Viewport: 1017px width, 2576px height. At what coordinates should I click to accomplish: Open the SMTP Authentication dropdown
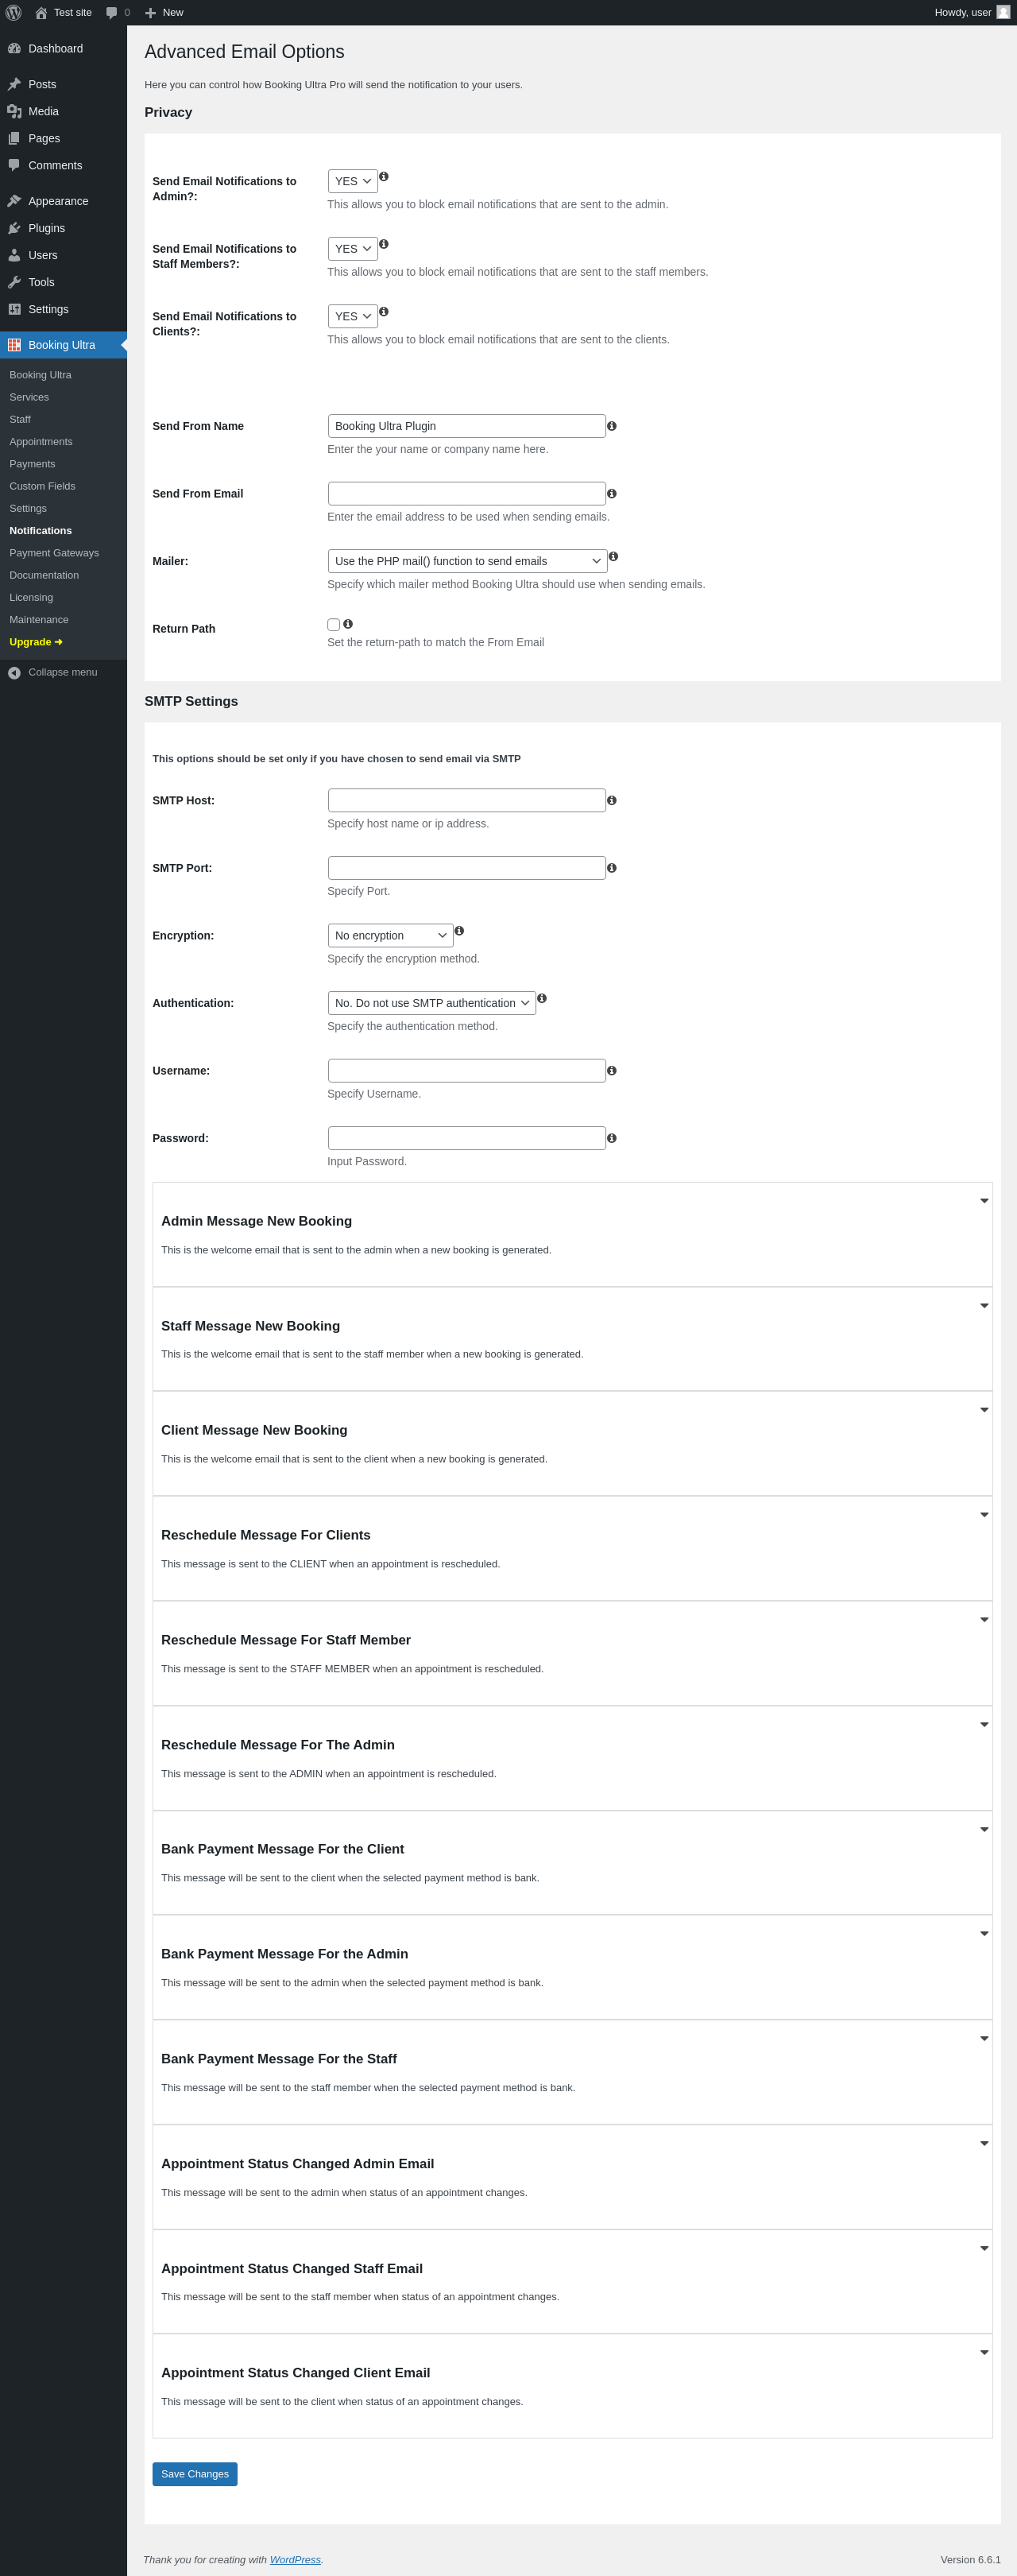[x=432, y=1003]
